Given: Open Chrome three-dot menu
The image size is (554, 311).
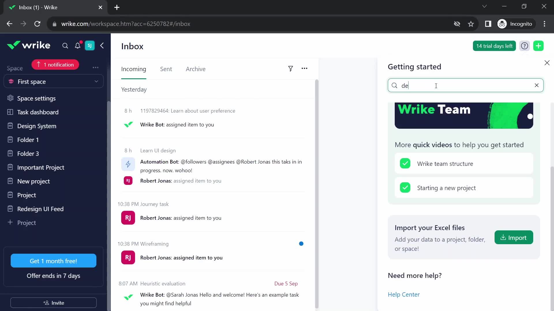Looking at the screenshot, I should click(544, 24).
